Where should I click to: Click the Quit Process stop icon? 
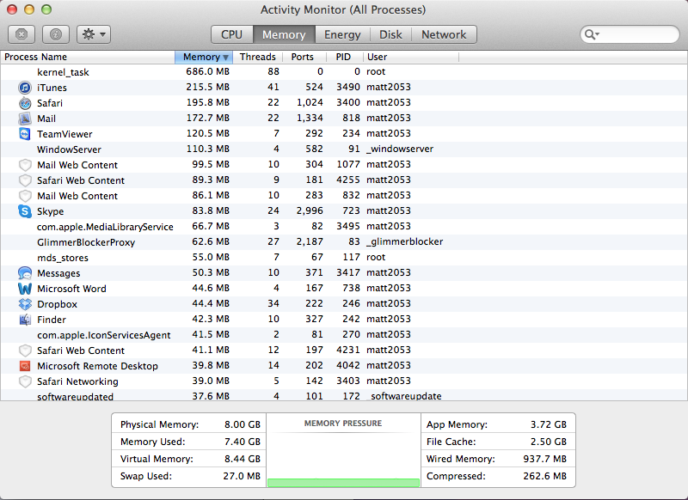[21, 34]
